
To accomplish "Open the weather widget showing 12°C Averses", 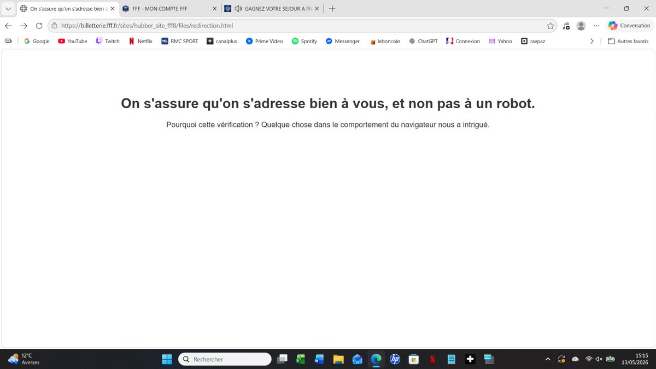I will click(x=24, y=359).
